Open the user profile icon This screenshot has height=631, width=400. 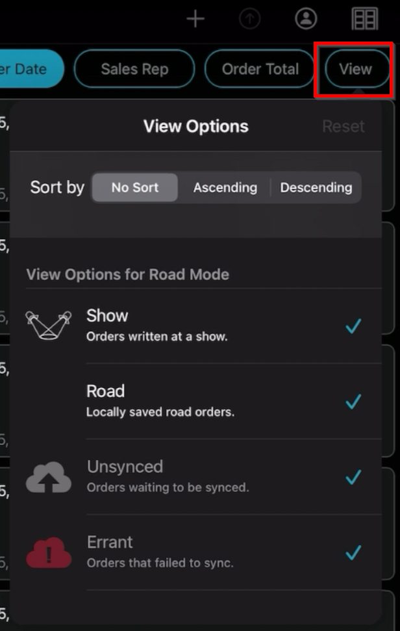click(306, 19)
